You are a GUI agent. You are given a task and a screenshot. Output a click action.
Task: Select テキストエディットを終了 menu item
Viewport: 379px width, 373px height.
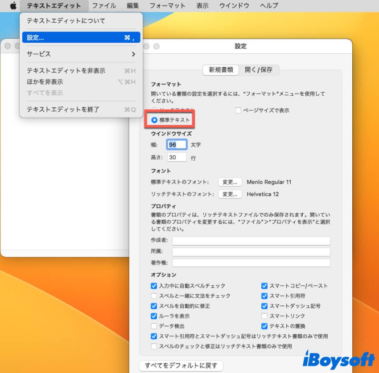click(63, 109)
